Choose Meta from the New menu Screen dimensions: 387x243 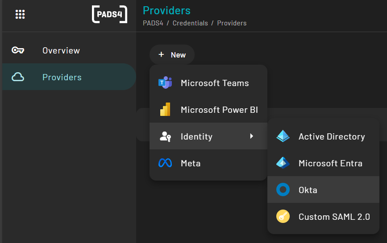click(x=208, y=163)
